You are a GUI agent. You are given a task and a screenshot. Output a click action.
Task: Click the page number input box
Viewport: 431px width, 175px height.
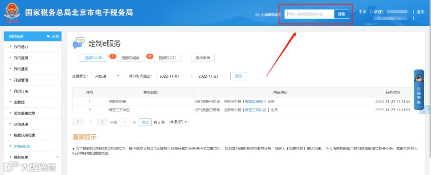pos(125,122)
